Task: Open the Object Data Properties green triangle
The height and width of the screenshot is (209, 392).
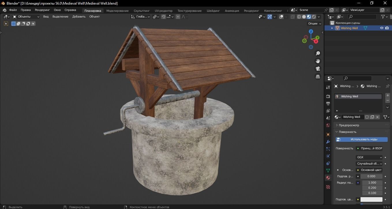Action: (x=328, y=171)
